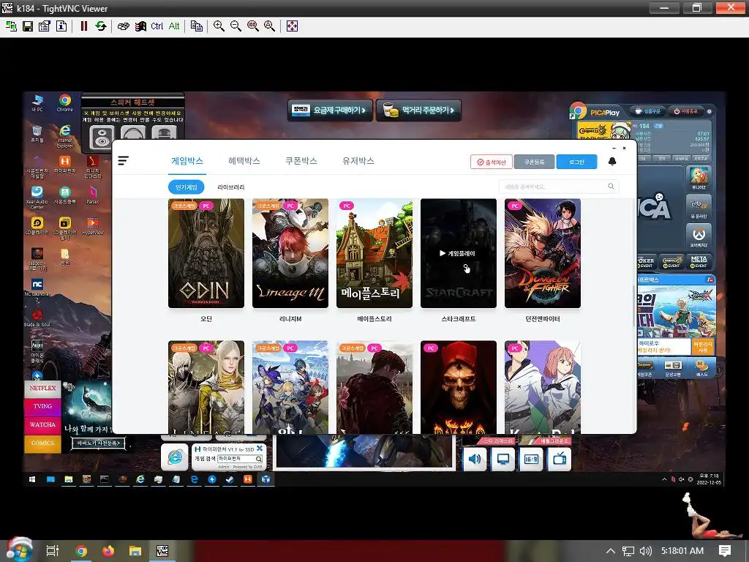Close the 하이퍼런처 widget with blue X
Image resolution: width=749 pixels, height=562 pixels.
(x=260, y=449)
